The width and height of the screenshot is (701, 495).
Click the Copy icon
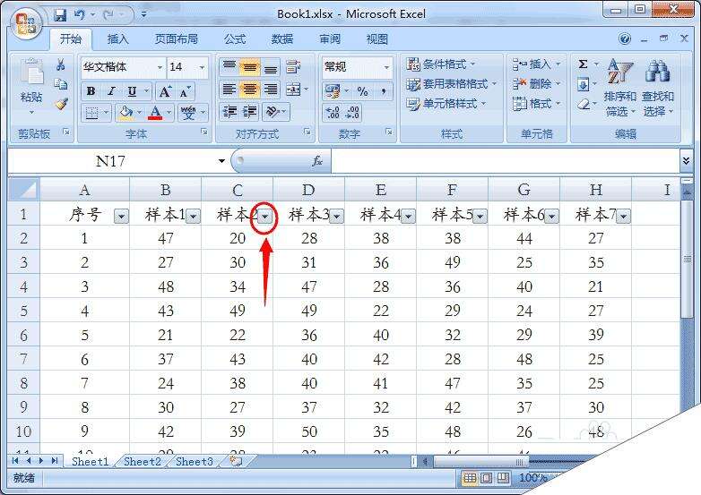coord(61,84)
